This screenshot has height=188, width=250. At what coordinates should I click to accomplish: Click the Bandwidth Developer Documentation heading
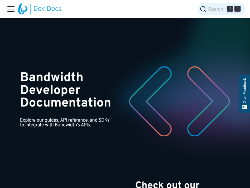[x=65, y=90]
